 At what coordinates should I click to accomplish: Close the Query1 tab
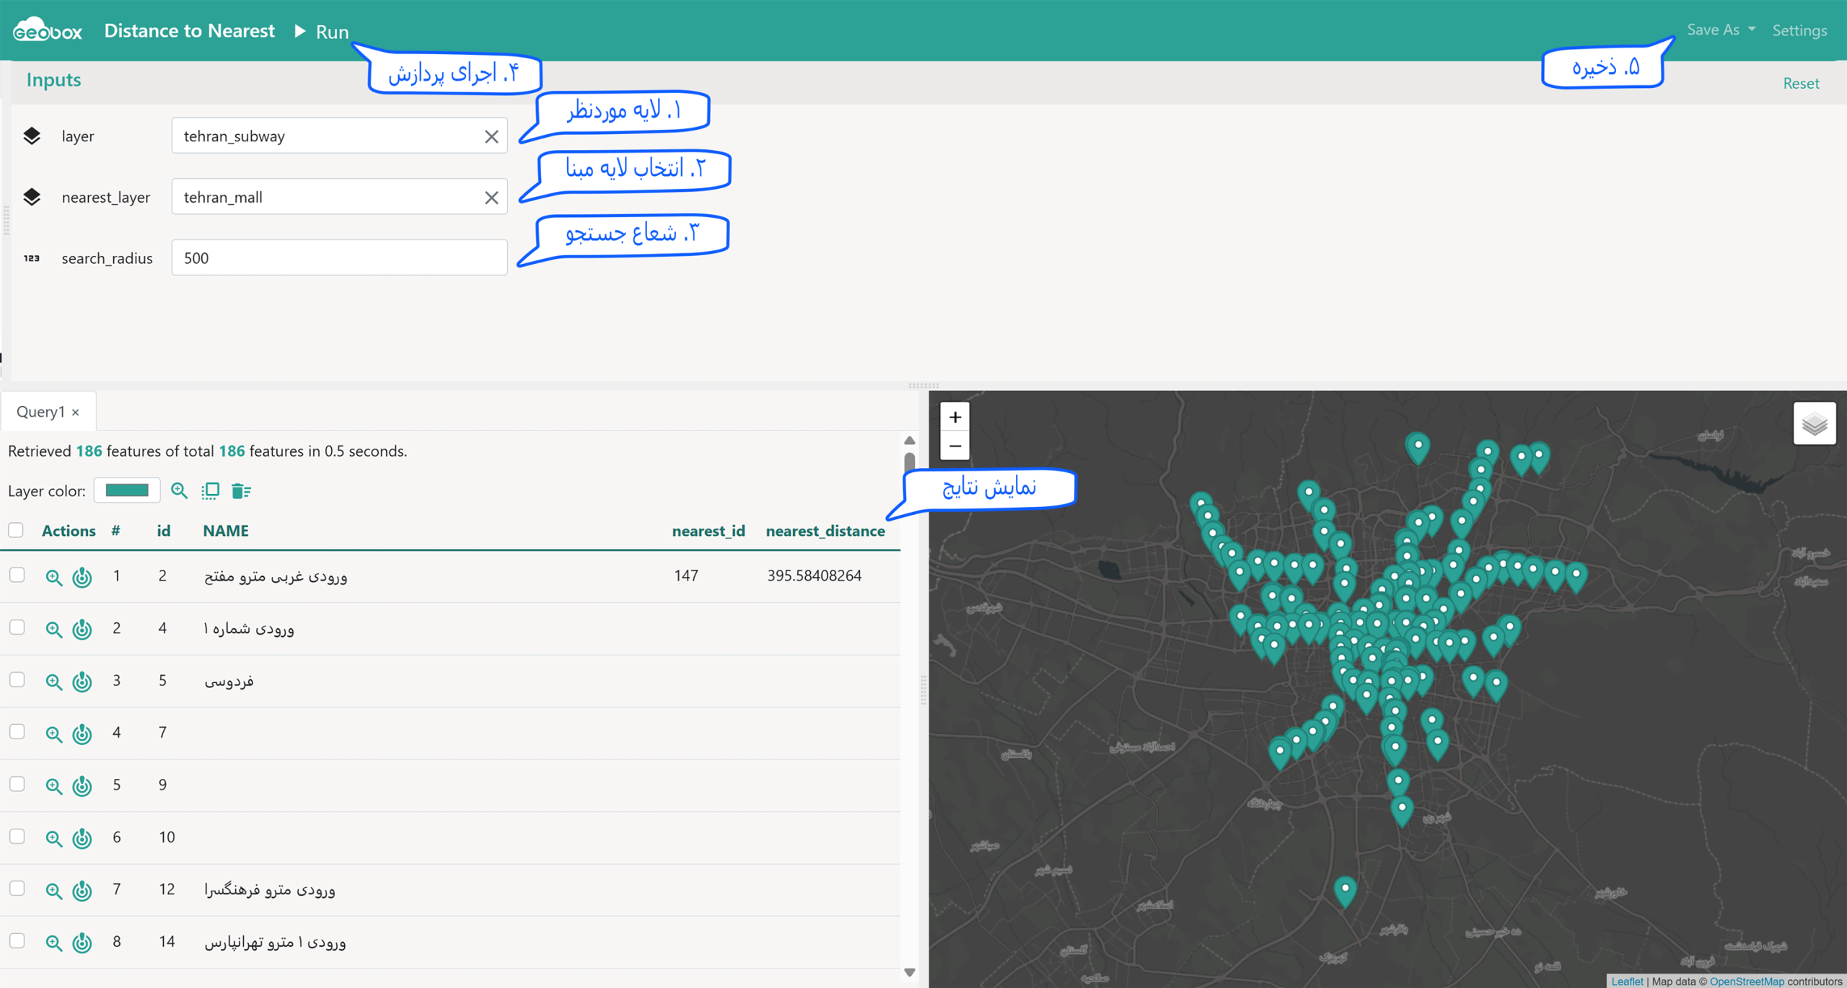point(76,413)
